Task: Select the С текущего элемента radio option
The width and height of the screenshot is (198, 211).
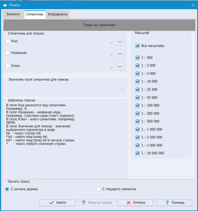Action: point(99,189)
